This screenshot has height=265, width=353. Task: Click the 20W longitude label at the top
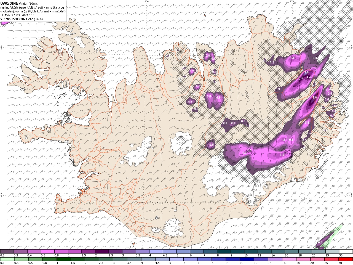pyautogui.click(x=147, y=1)
